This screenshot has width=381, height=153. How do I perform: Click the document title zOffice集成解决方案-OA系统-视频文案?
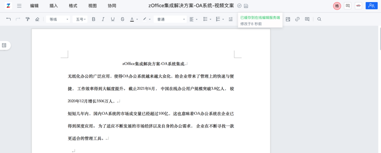click(191, 6)
